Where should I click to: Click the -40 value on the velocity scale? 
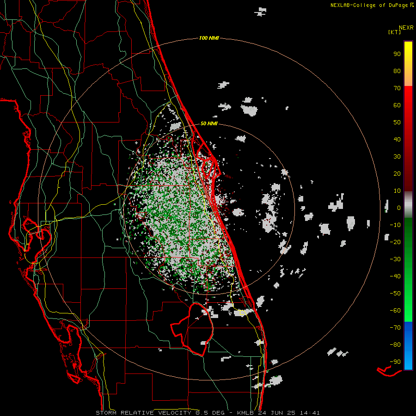click(395, 276)
